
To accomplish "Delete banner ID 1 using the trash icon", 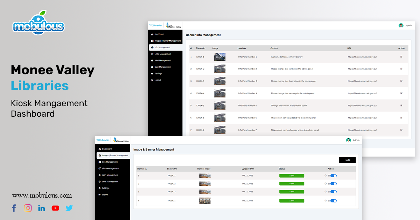I will coord(329,176).
